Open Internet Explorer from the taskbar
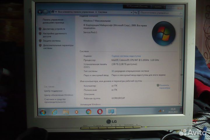This screenshot has width=210, height=140. click(54, 112)
